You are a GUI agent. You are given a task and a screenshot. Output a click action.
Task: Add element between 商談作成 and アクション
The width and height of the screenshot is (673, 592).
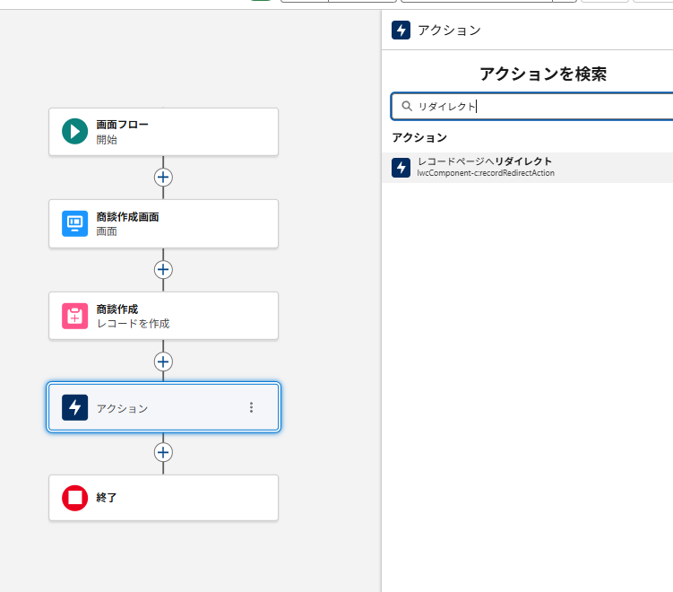pos(163,361)
